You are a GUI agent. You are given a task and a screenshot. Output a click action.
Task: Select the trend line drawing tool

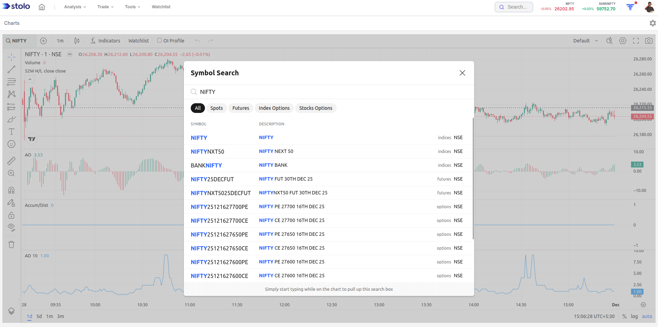(x=11, y=69)
